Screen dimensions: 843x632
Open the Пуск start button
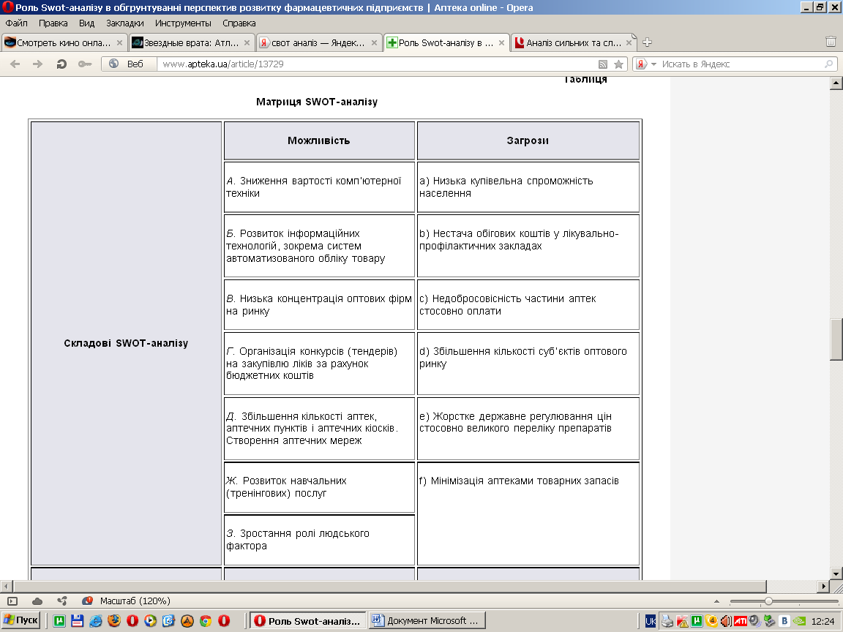(21, 620)
